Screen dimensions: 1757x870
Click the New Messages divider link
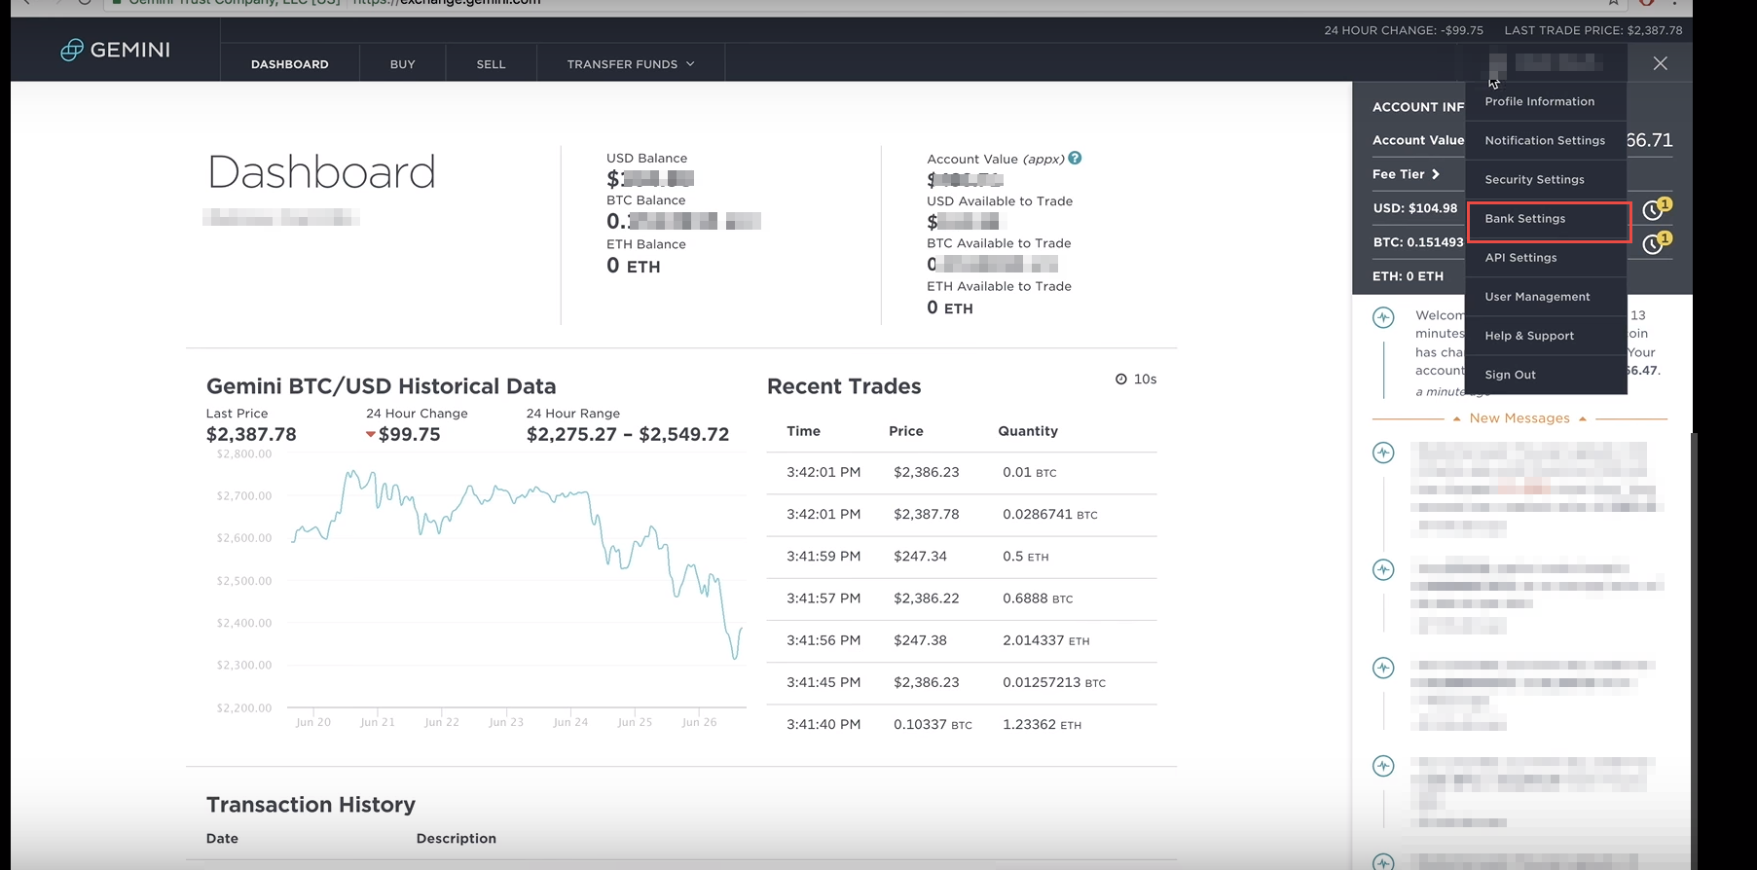(1519, 418)
